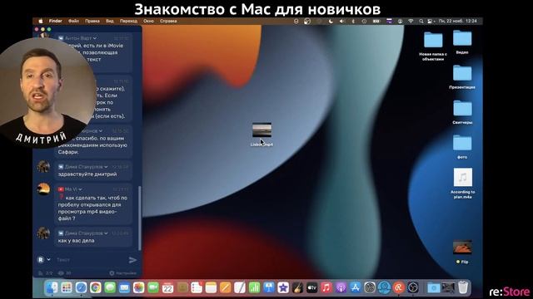Select the Скетчеры folder on desktop
The width and height of the screenshot is (533, 299).
[x=462, y=112]
